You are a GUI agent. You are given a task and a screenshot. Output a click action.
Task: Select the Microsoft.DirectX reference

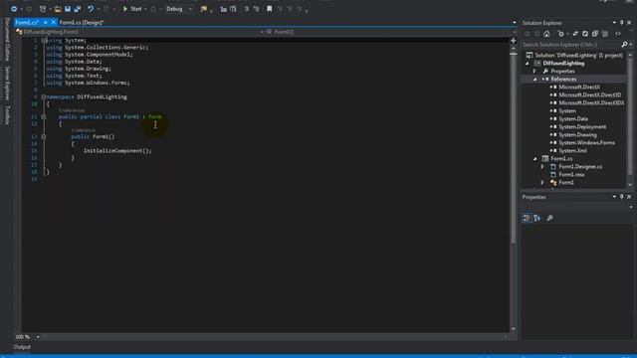[x=579, y=87]
